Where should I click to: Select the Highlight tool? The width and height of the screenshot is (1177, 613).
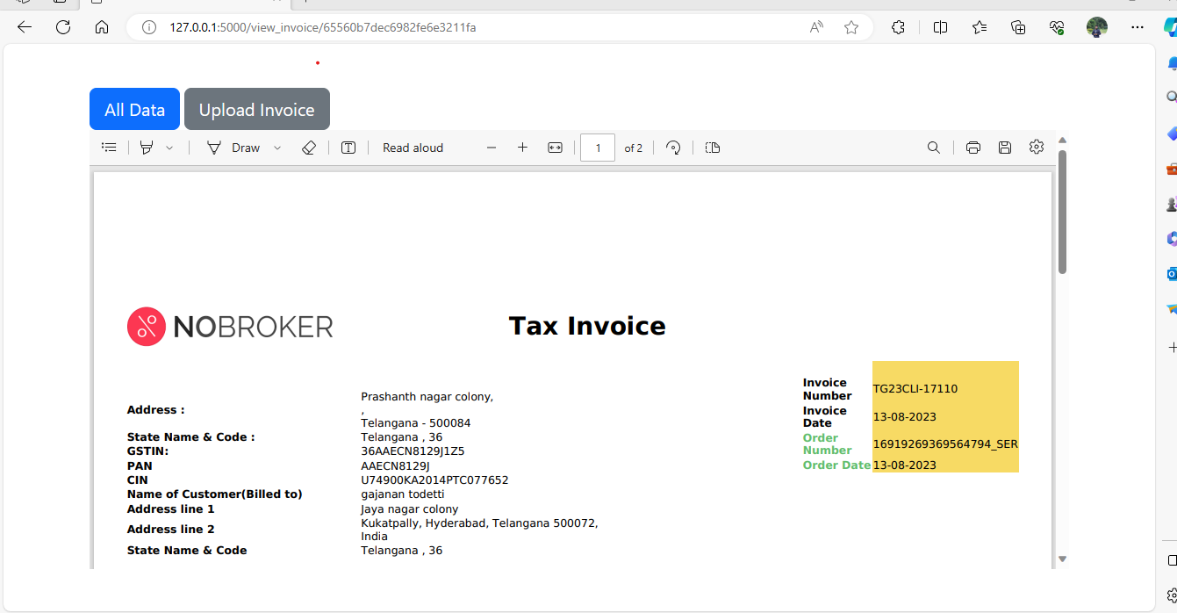click(147, 147)
